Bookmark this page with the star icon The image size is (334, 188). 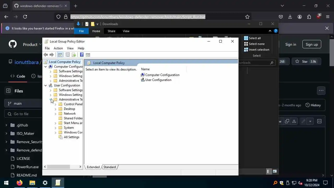247,17
